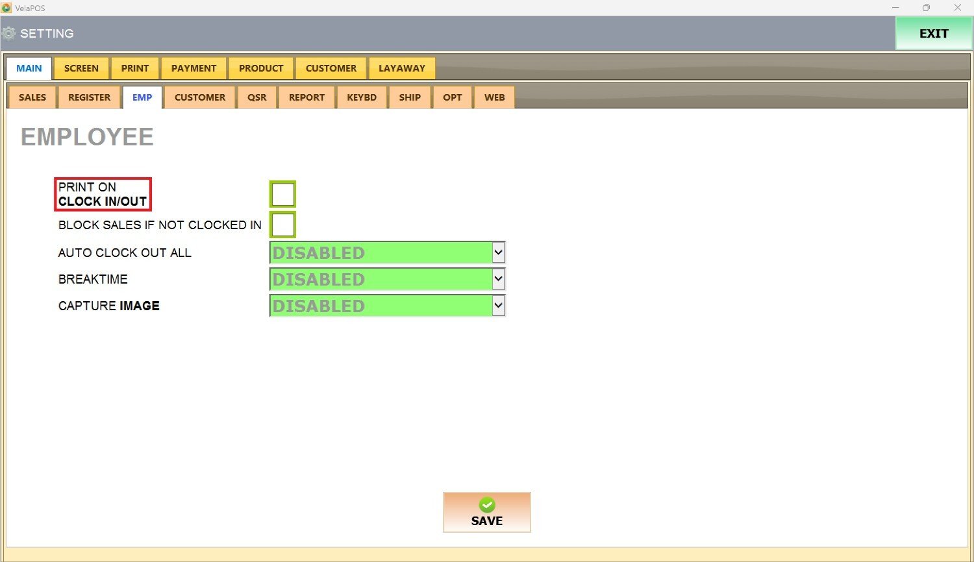Select the REPORT sub-tab
Screen dimensions: 974x562
pos(306,97)
